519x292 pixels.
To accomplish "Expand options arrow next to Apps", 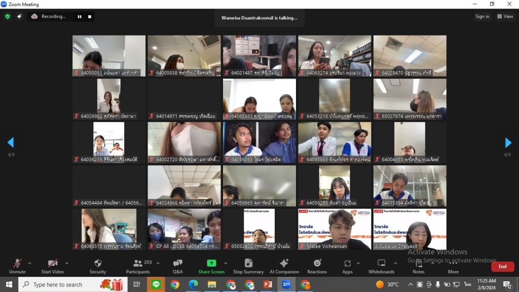I will coord(358,264).
